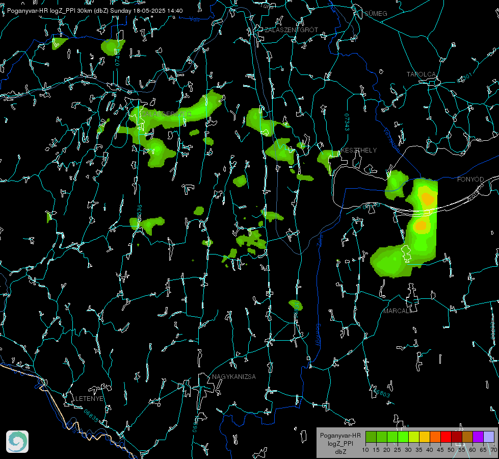Select the 20–25 dBZ green legend swatch

(392, 437)
